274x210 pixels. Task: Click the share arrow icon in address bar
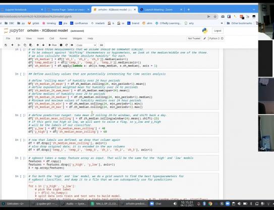point(208,17)
